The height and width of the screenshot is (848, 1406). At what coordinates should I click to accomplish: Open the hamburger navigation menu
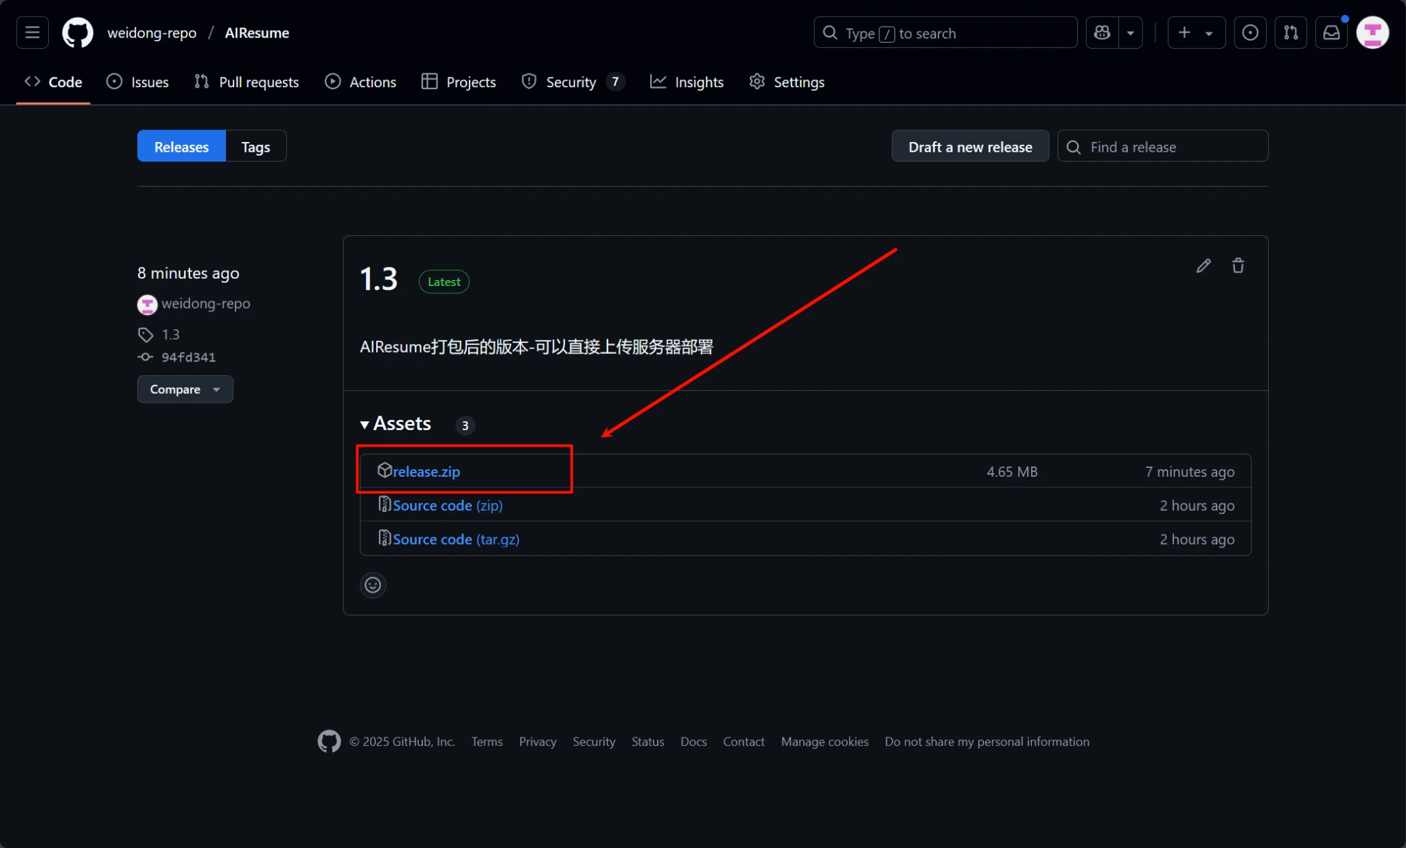32,32
